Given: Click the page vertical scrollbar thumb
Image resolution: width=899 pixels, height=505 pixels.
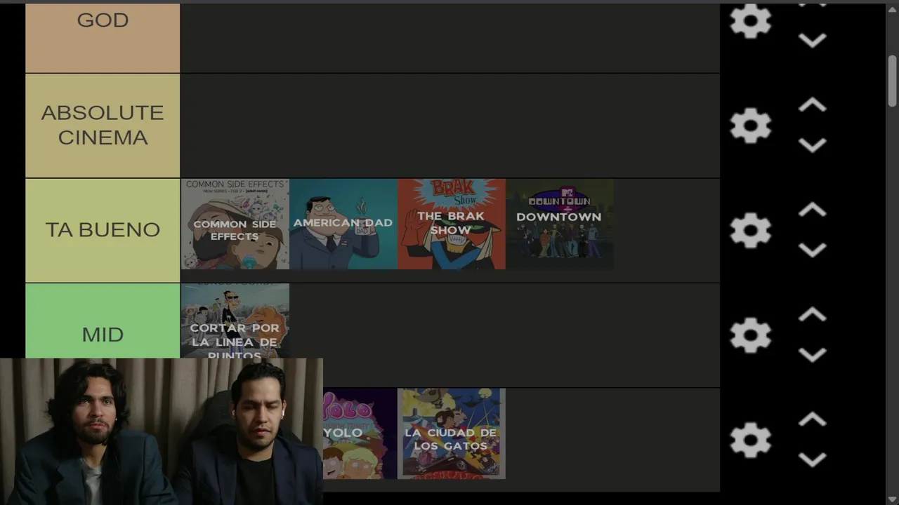Looking at the screenshot, I should point(892,81).
